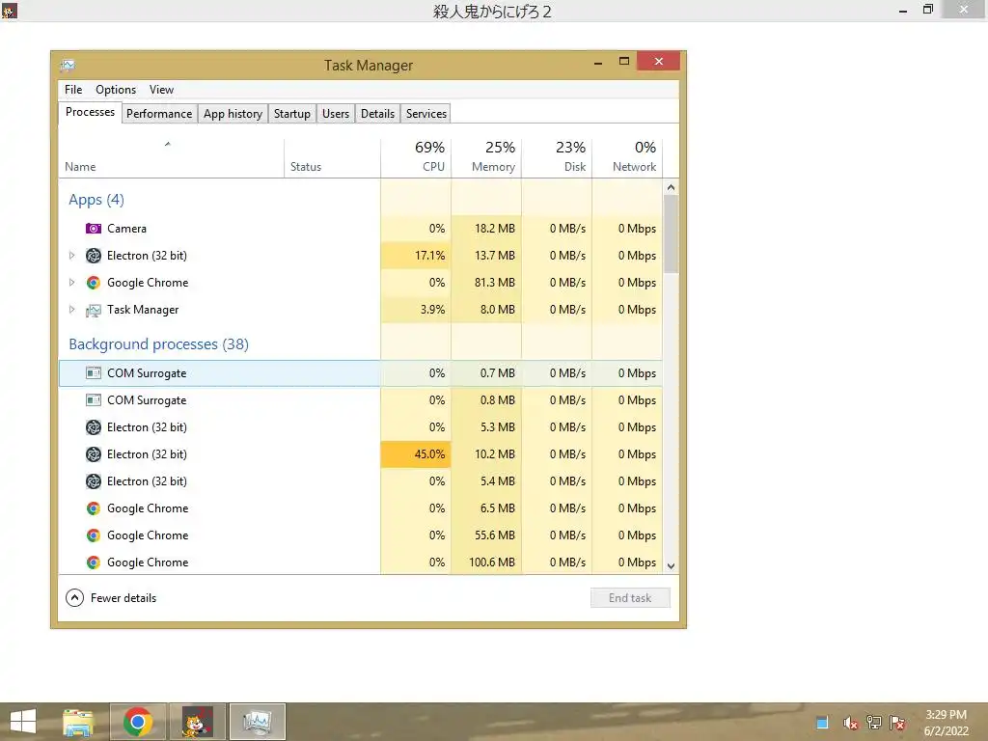The height and width of the screenshot is (741, 988).
Task: Click the selected COM Surrogate process icon
Action: [94, 373]
